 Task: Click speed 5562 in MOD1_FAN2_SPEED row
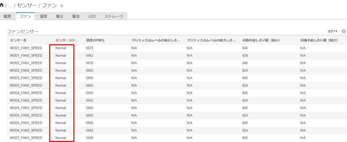tap(90, 56)
